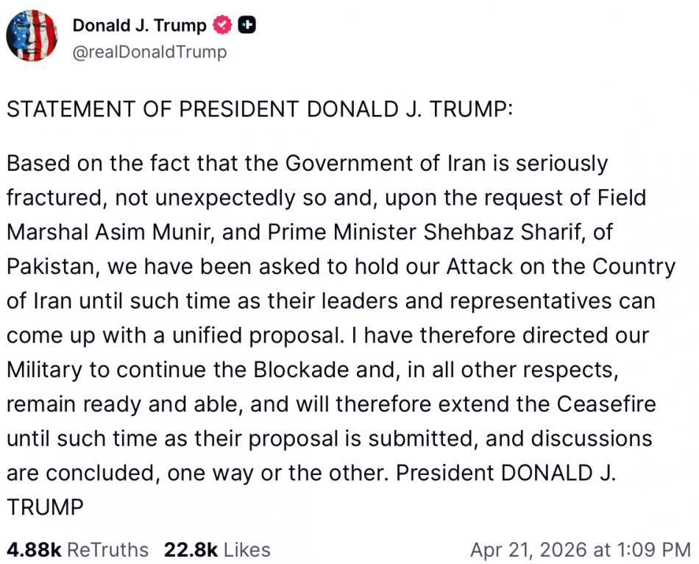Click the ReTruths label

110,549
